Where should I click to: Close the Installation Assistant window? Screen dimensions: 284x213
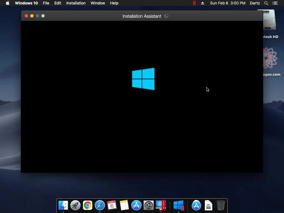(x=26, y=16)
